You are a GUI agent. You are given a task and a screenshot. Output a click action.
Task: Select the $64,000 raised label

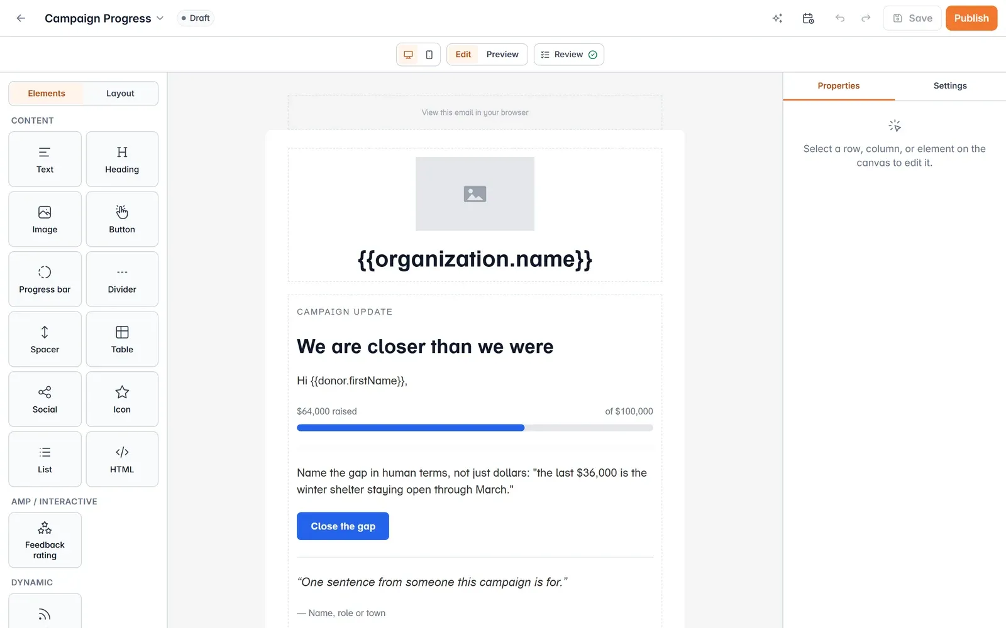tap(327, 411)
